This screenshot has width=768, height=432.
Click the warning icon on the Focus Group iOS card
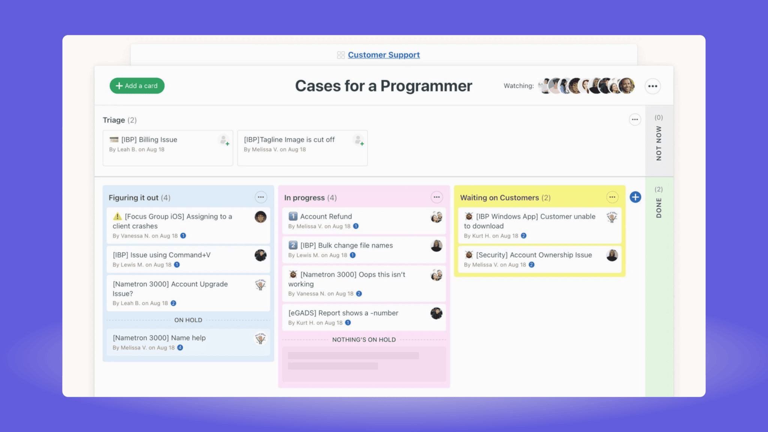(x=117, y=216)
